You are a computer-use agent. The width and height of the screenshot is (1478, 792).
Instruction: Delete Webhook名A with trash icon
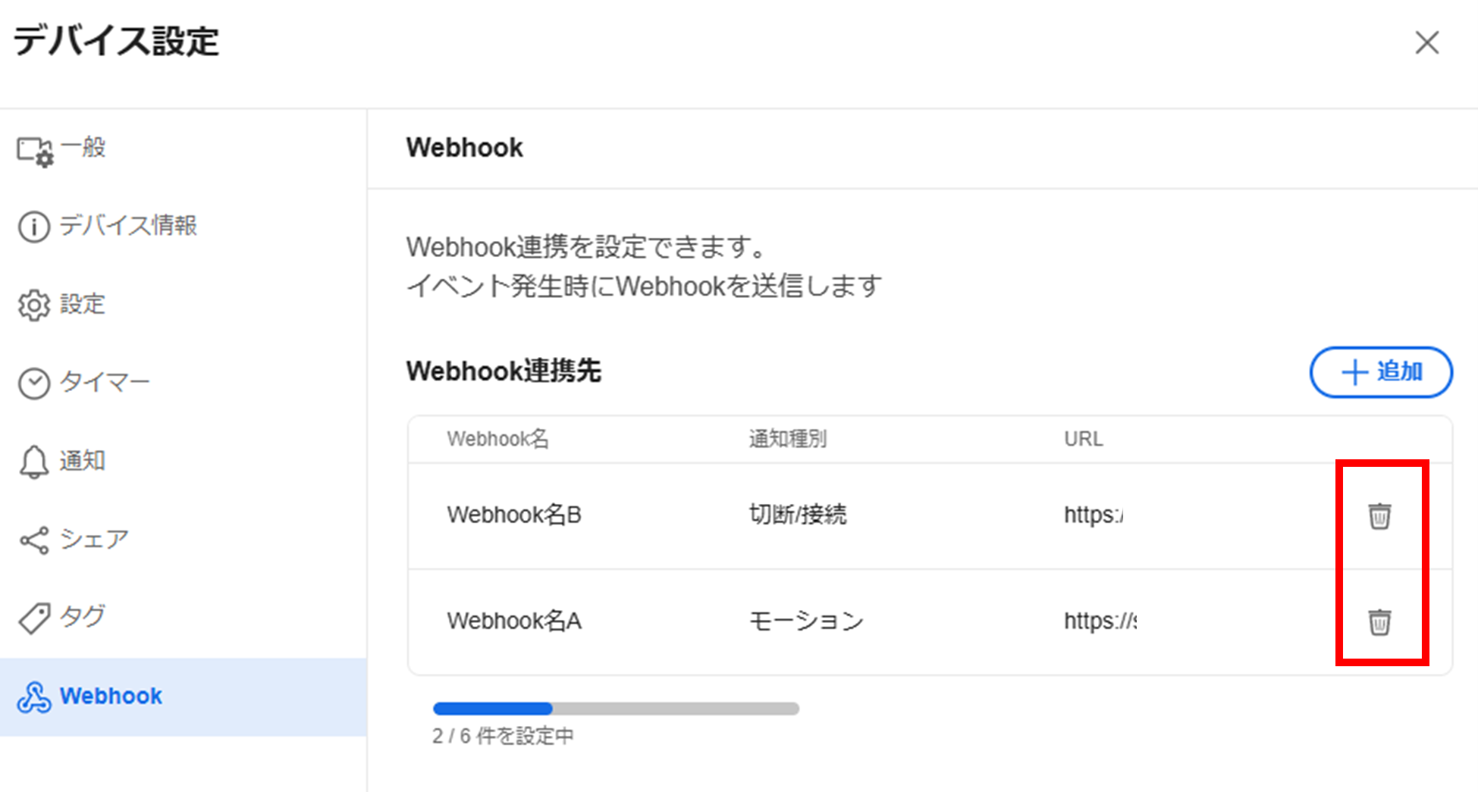click(1379, 622)
